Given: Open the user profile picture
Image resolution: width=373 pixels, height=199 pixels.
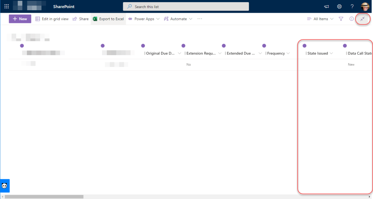Looking at the screenshot, I should [365, 7].
